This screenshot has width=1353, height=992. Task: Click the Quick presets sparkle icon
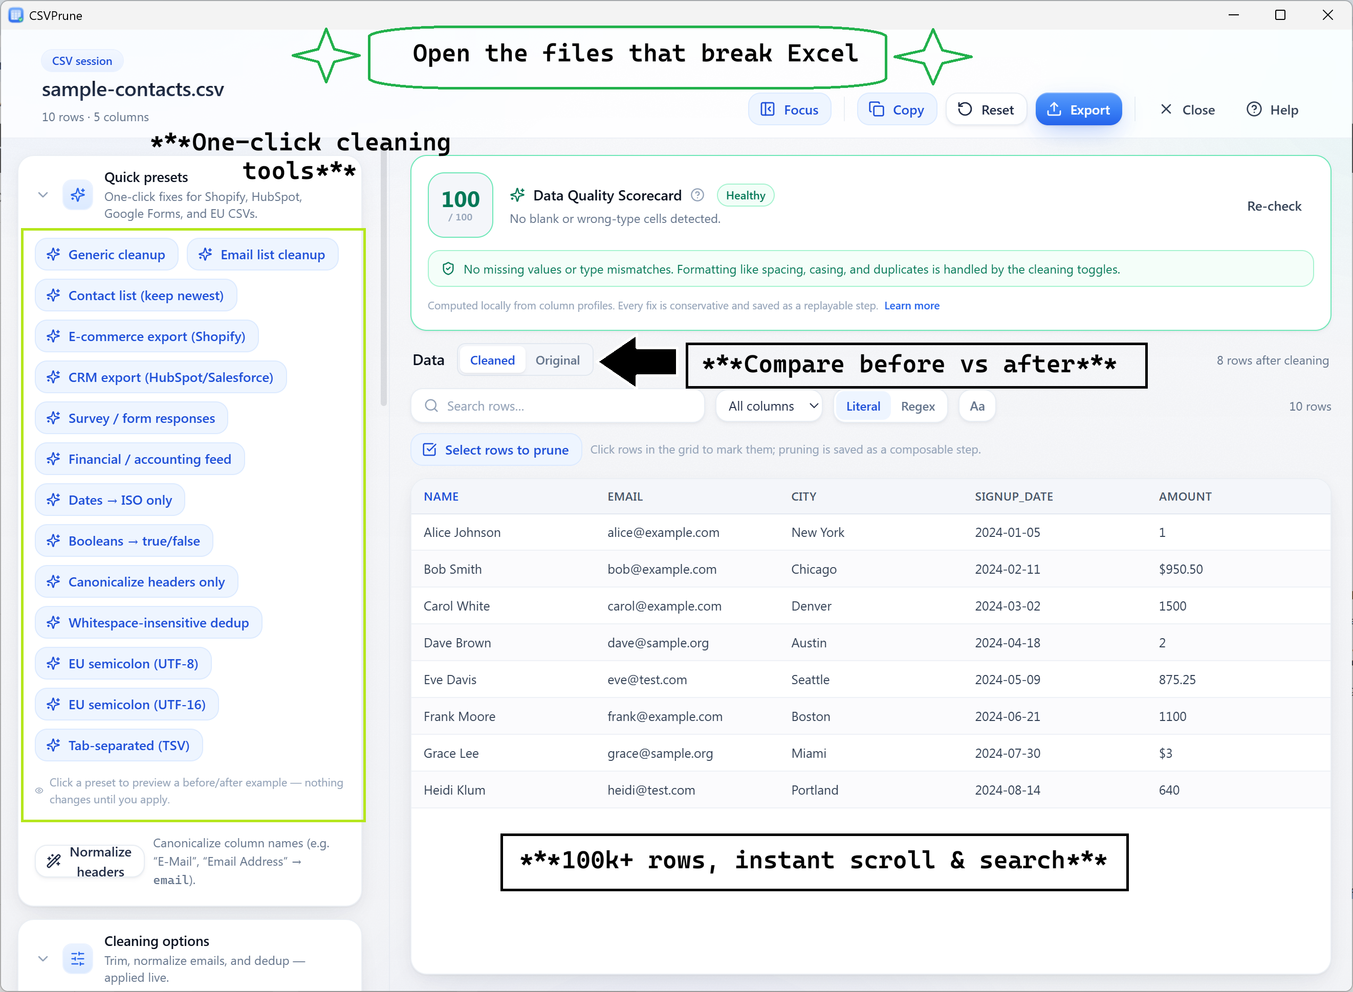coord(77,194)
